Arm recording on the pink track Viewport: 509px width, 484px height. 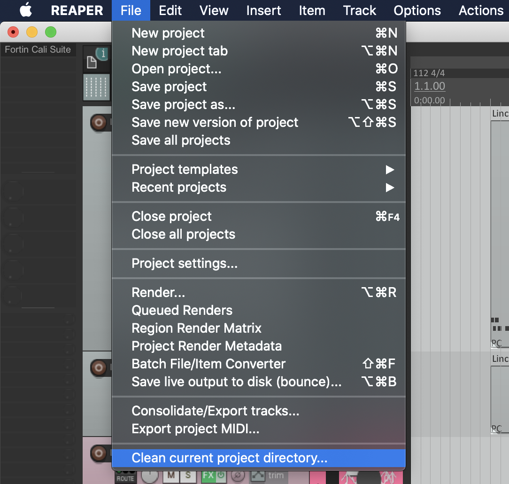pyautogui.click(x=99, y=453)
